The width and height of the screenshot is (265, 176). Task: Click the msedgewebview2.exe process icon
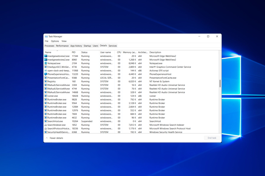46,56
